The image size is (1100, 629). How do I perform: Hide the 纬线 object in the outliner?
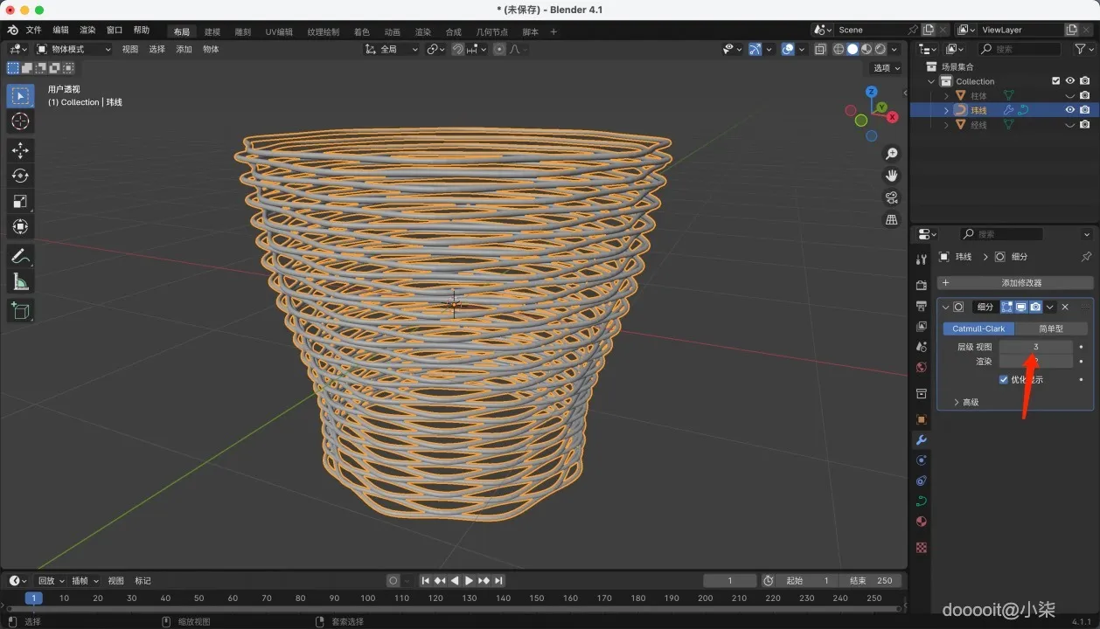pyautogui.click(x=1069, y=110)
